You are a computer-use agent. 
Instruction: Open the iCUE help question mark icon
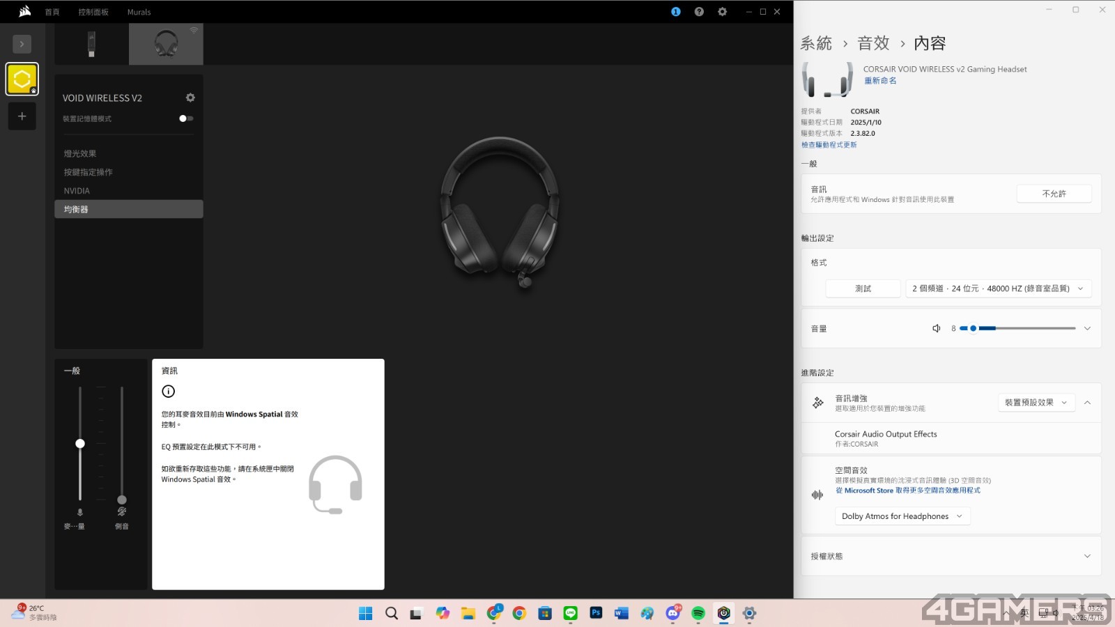[699, 12]
